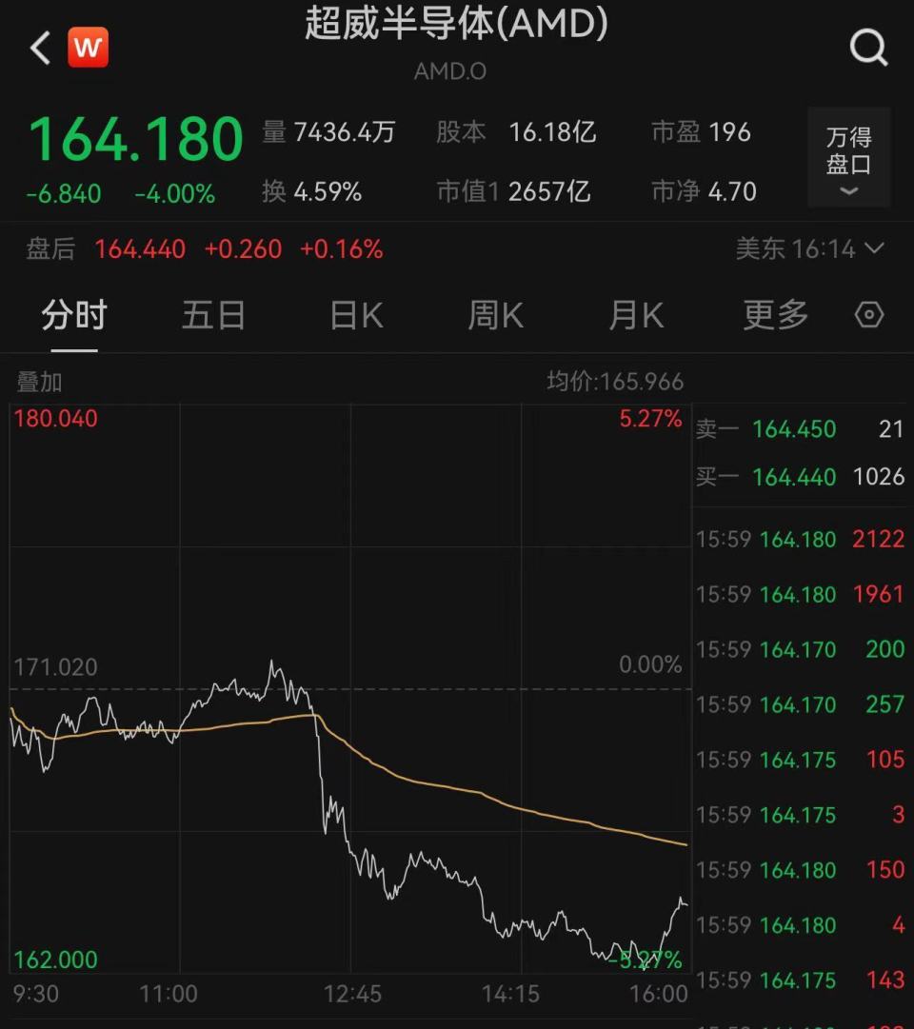Navigate back using the back arrow

[38, 46]
